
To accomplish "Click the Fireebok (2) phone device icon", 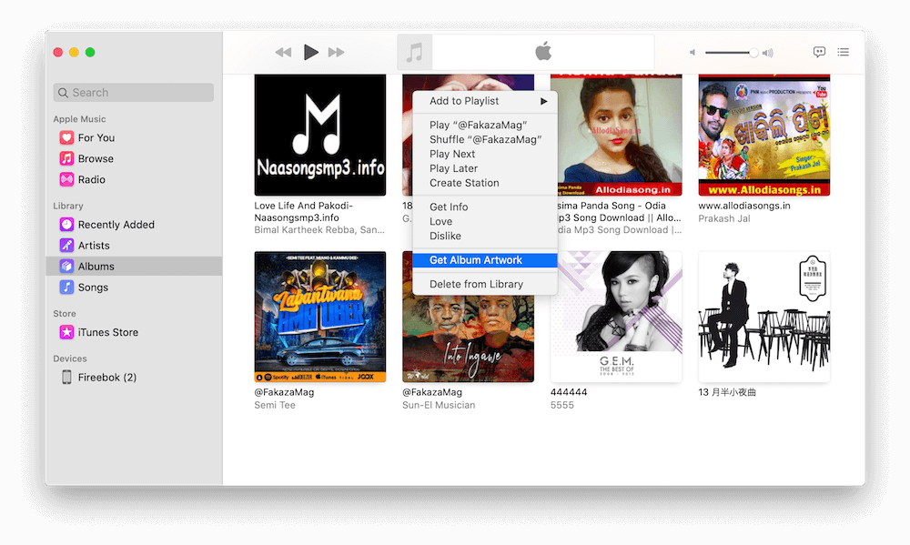I will pos(66,378).
